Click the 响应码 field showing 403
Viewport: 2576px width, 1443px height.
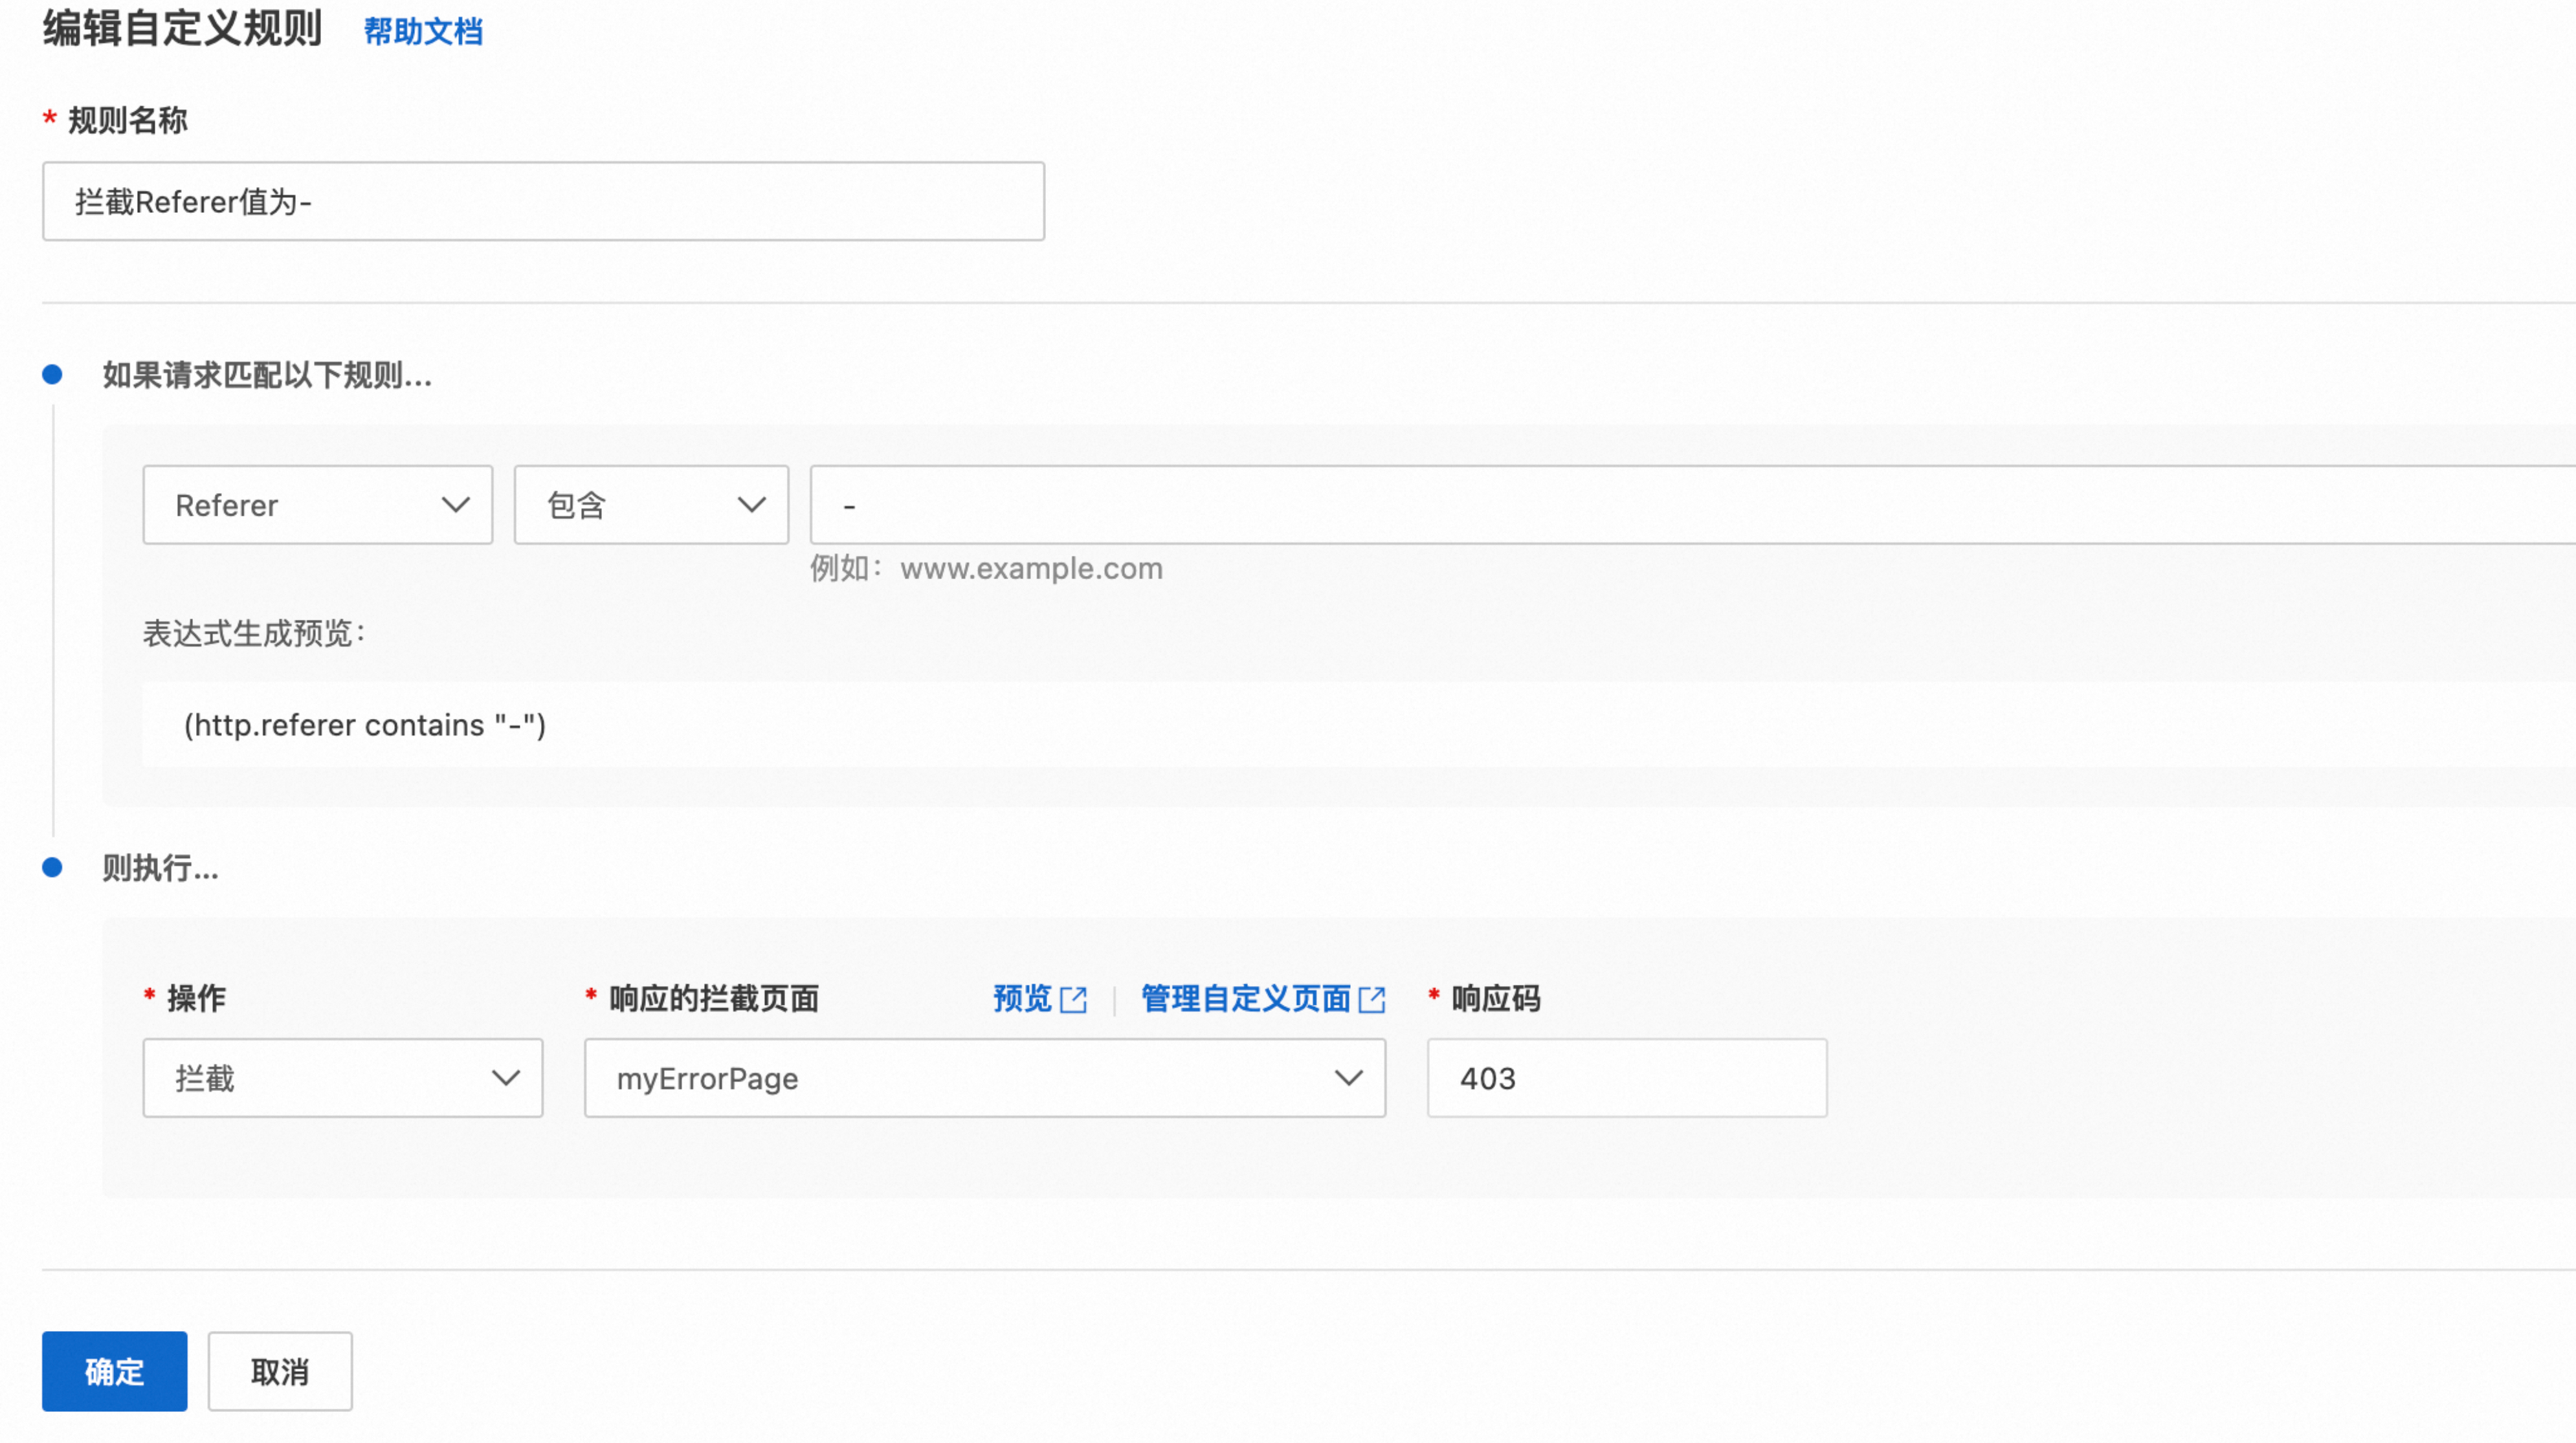pos(1627,1078)
